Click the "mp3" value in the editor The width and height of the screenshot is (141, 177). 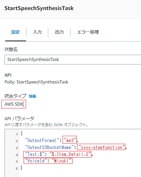(x=70, y=140)
